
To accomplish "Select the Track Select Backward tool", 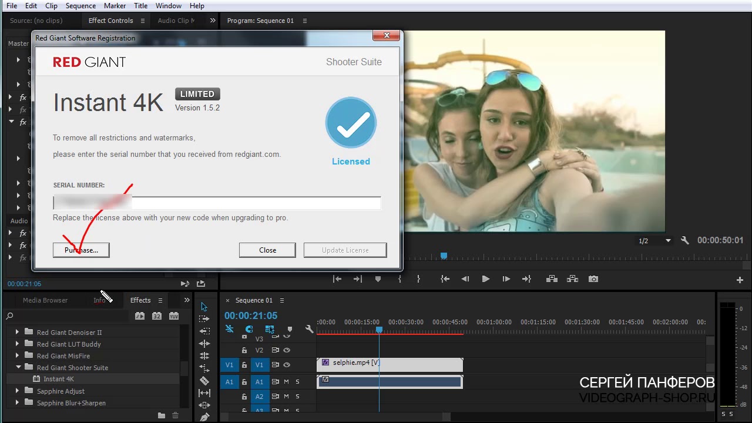I will [x=204, y=331].
